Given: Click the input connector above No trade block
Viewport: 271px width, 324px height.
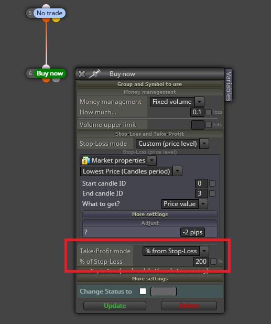Looking at the screenshot, I should [46, 6].
